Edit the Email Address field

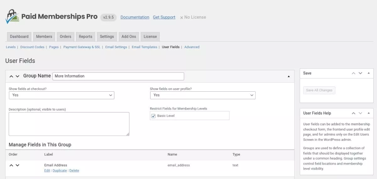pos(47,171)
